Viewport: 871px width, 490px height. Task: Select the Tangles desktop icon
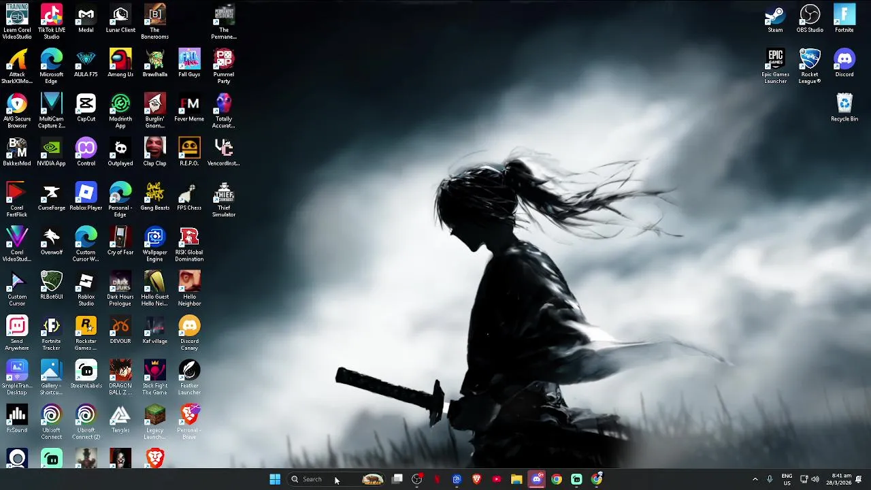(120, 419)
